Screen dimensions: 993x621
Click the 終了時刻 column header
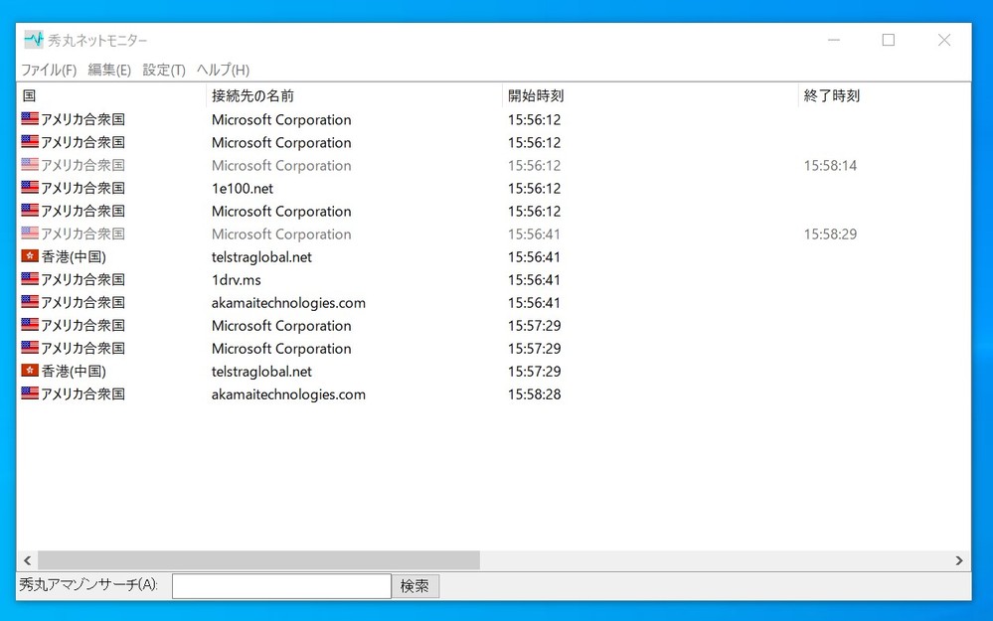pos(832,95)
